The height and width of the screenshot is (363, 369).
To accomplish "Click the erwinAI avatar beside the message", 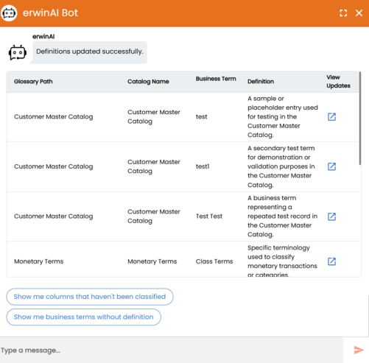I will pos(18,52).
